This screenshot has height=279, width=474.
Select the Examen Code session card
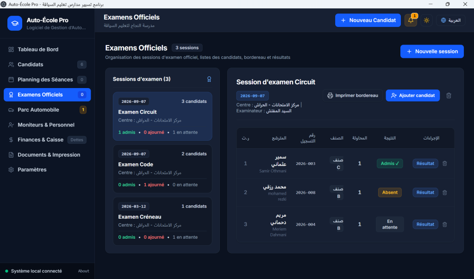pos(162,169)
